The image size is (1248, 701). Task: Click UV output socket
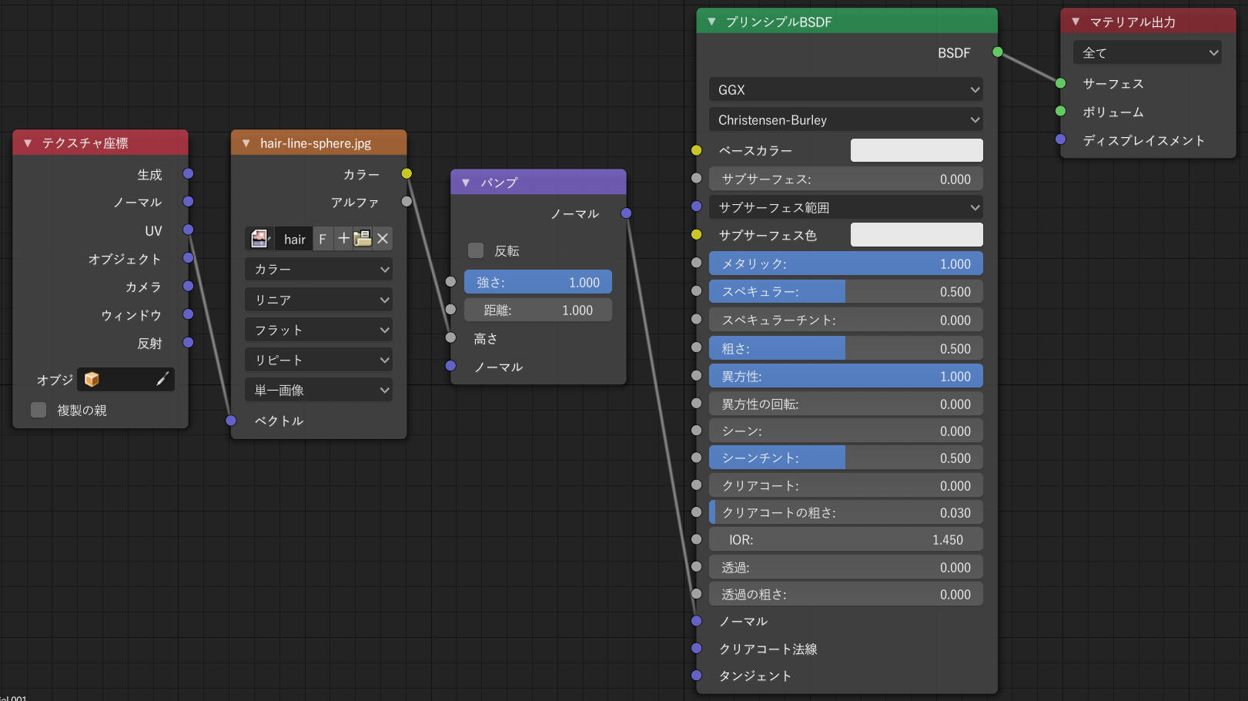tap(188, 230)
